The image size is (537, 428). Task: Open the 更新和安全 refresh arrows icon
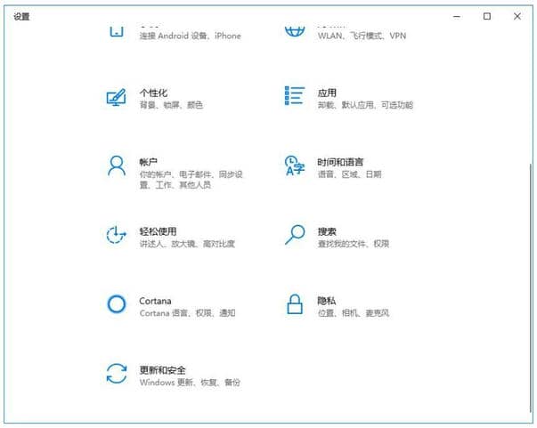click(x=117, y=374)
